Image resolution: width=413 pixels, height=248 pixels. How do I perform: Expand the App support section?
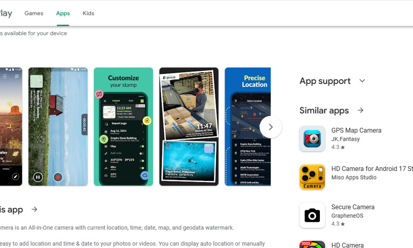tap(362, 81)
